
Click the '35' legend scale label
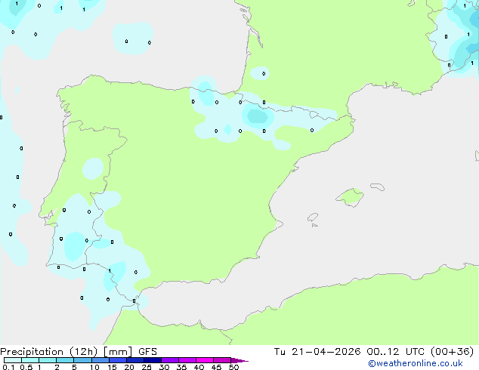point(181,367)
